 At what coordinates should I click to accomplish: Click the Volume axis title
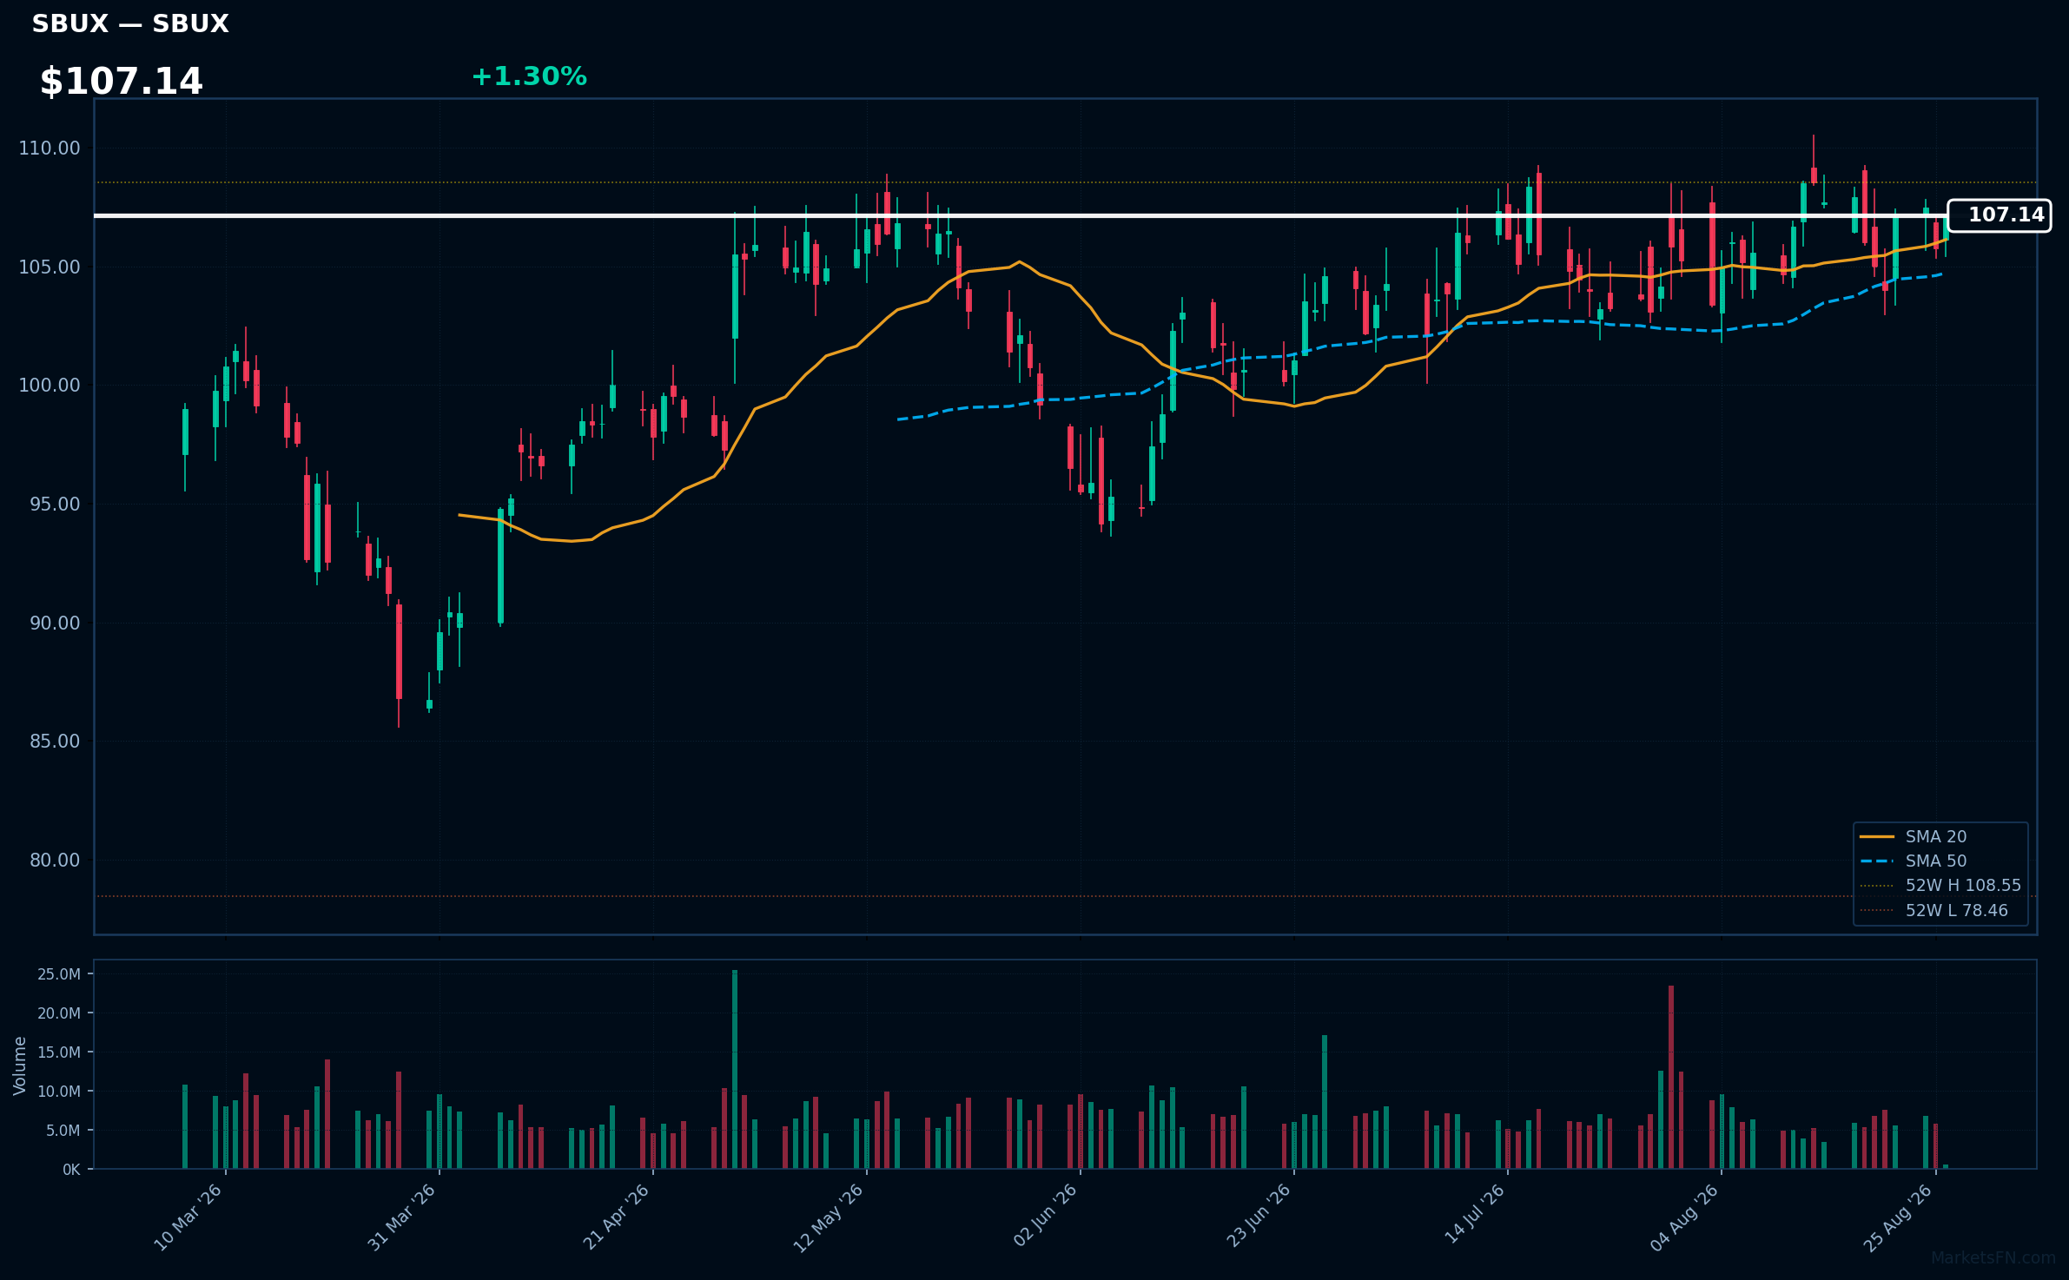click(x=20, y=1066)
